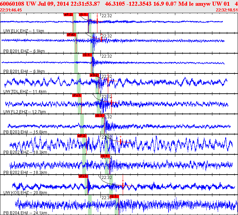This screenshot has width=238, height=215.
Task: Select the red coda marker on UW FL2 trace
Action: pos(111,103)
